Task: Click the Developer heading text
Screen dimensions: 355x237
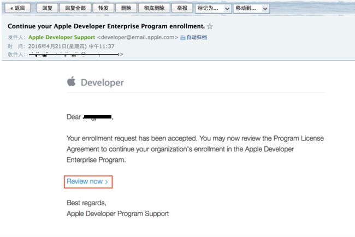Action: click(102, 82)
